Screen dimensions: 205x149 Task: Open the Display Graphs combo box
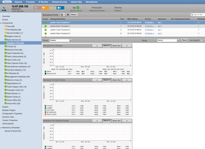point(61,40)
